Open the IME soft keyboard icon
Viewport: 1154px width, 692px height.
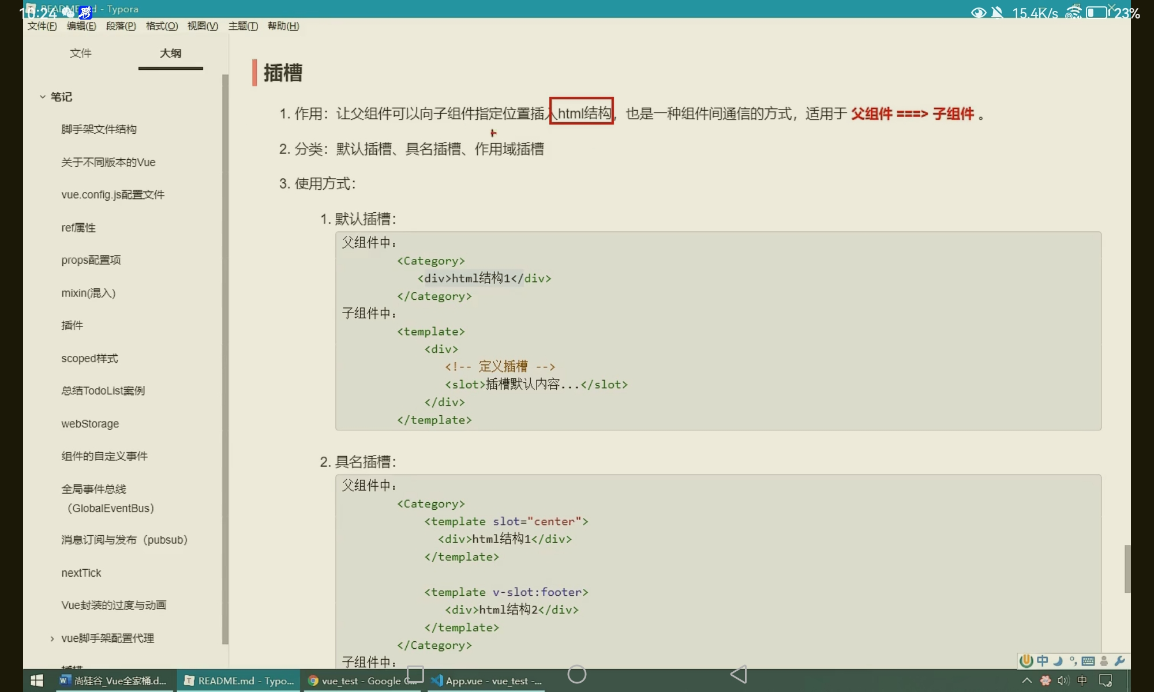(1088, 661)
